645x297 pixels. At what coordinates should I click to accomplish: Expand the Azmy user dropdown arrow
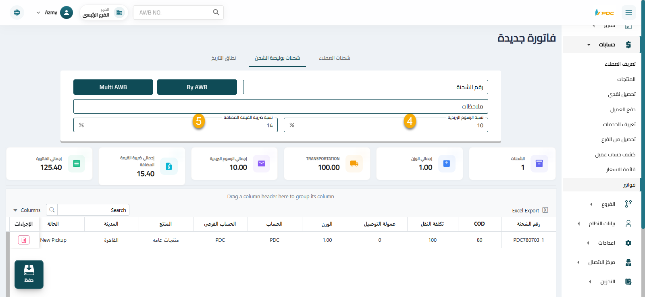tap(38, 12)
